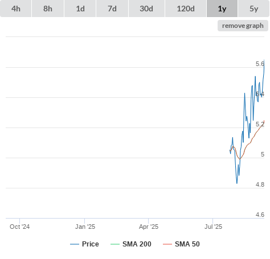Choose the 1d range tab
This screenshot has height=259, width=270.
[80, 9]
